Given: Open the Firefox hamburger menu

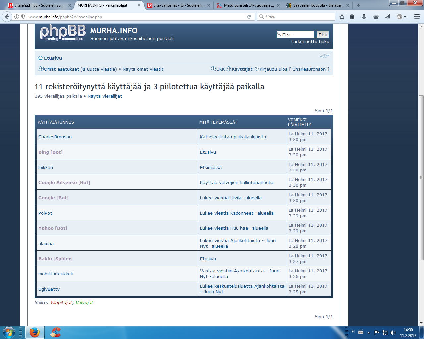Looking at the screenshot, I should point(417,17).
